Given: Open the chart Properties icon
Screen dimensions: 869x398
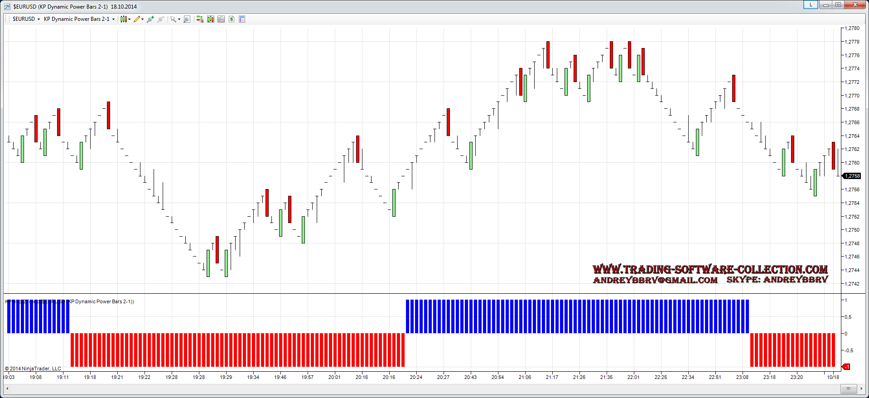Looking at the screenshot, I should pos(242,19).
